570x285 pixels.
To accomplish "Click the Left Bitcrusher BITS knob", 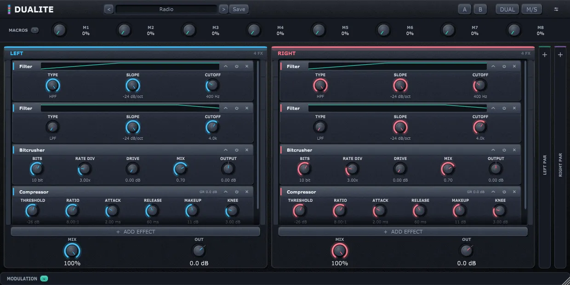I will (x=37, y=169).
